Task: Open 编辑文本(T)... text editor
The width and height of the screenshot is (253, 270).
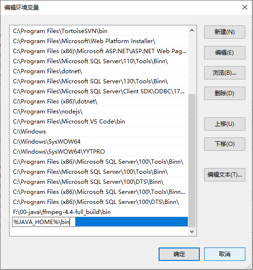Action: (225, 175)
